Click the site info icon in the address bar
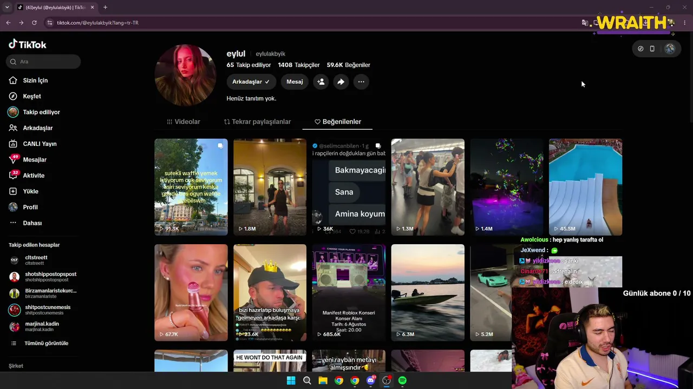This screenshot has height=389, width=693. click(x=49, y=23)
